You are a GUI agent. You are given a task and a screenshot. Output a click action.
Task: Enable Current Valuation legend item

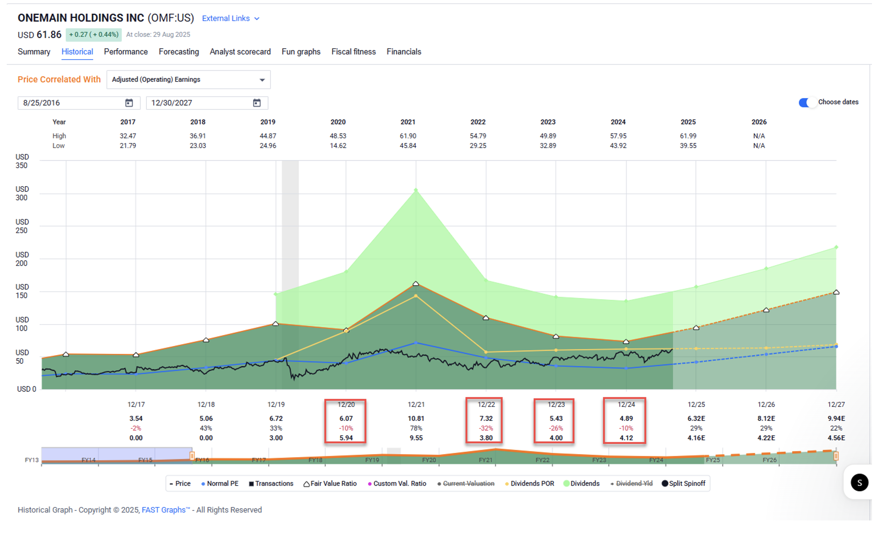pos(466,483)
